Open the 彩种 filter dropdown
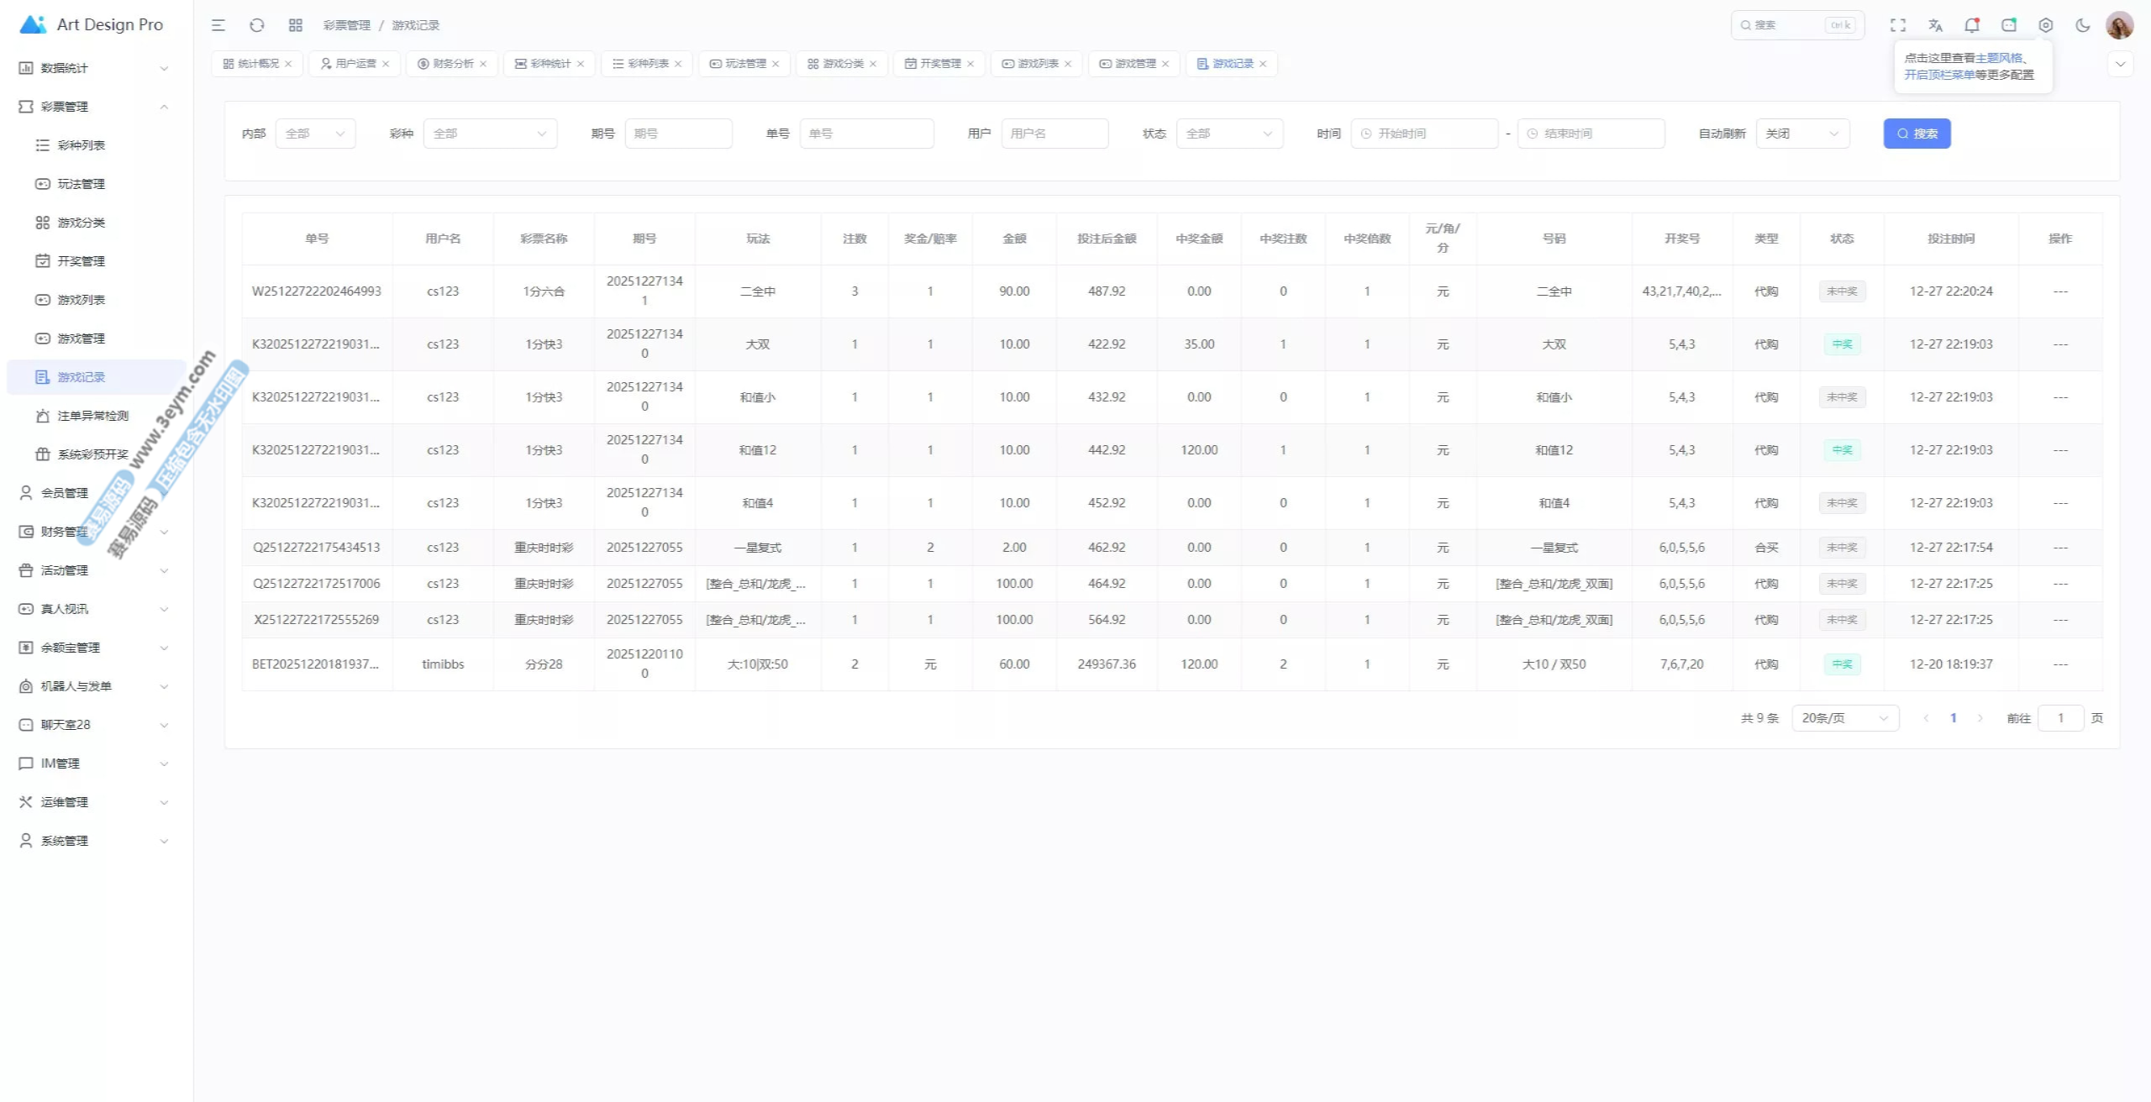2151x1102 pixels. [490, 134]
